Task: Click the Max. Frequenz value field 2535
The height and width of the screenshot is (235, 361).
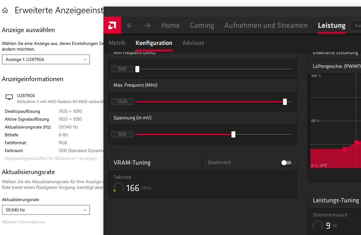Action: pos(122,101)
